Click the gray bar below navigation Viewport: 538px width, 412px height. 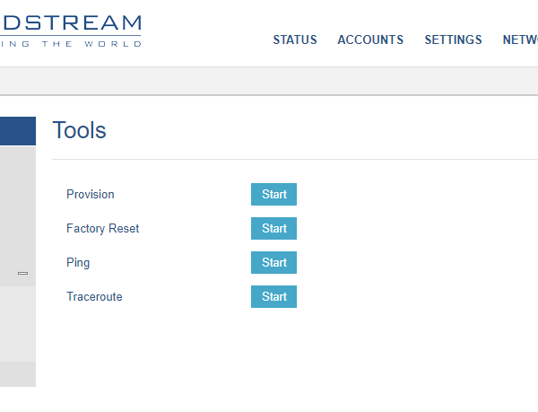tap(269, 81)
